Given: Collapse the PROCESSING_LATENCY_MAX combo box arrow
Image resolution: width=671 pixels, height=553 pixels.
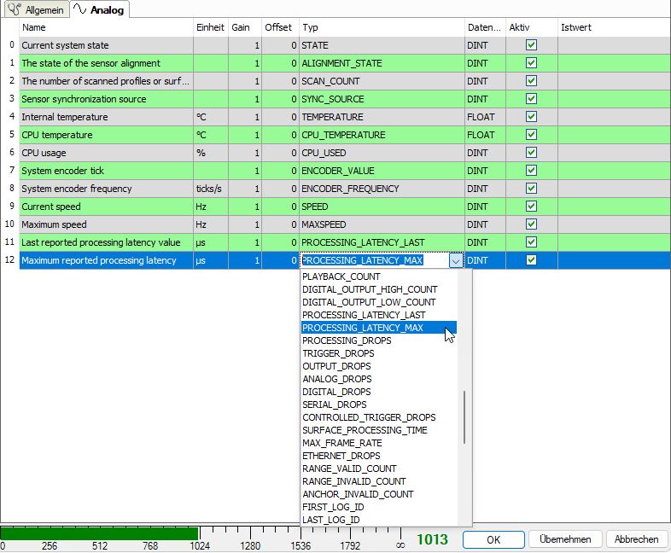Looking at the screenshot, I should click(456, 261).
